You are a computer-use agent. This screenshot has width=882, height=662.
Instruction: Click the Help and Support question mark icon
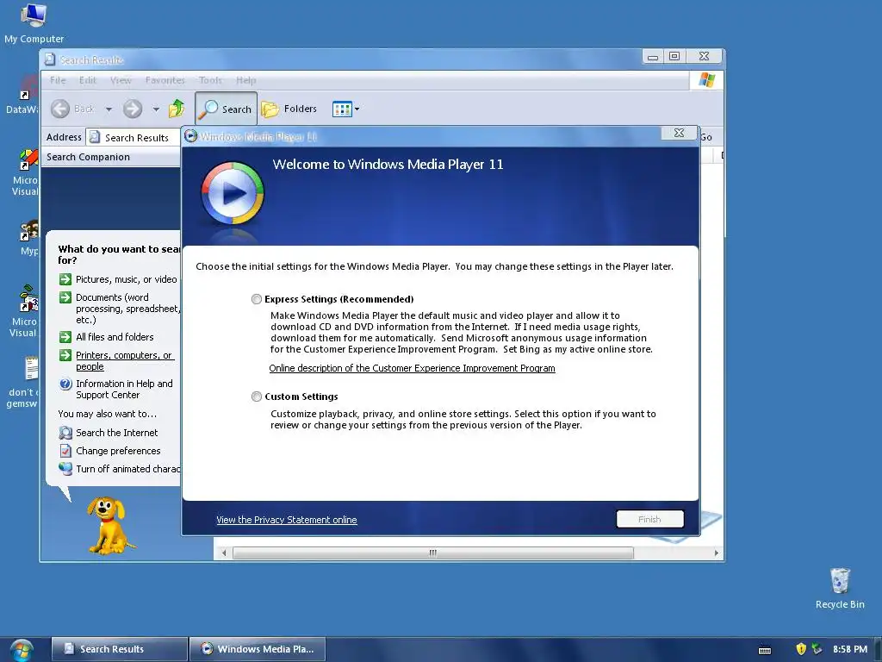click(x=65, y=384)
